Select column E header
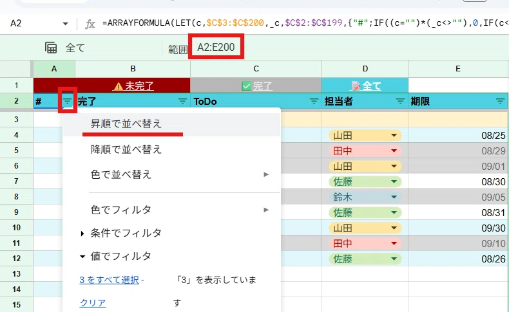 [x=458, y=69]
